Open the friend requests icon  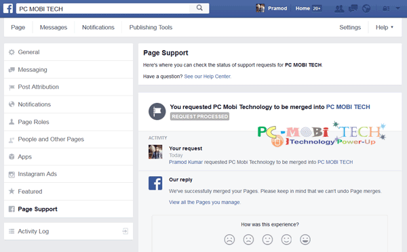click(x=339, y=9)
